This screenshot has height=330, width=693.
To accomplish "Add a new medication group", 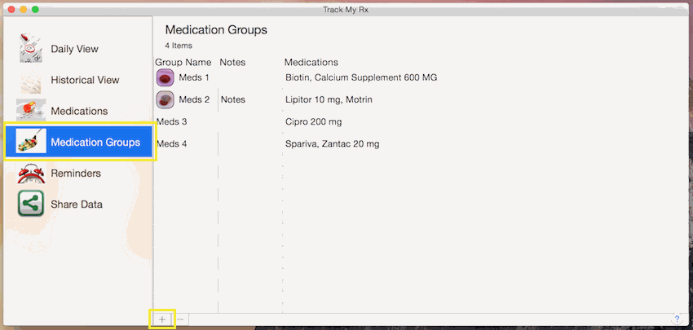I will point(162,319).
